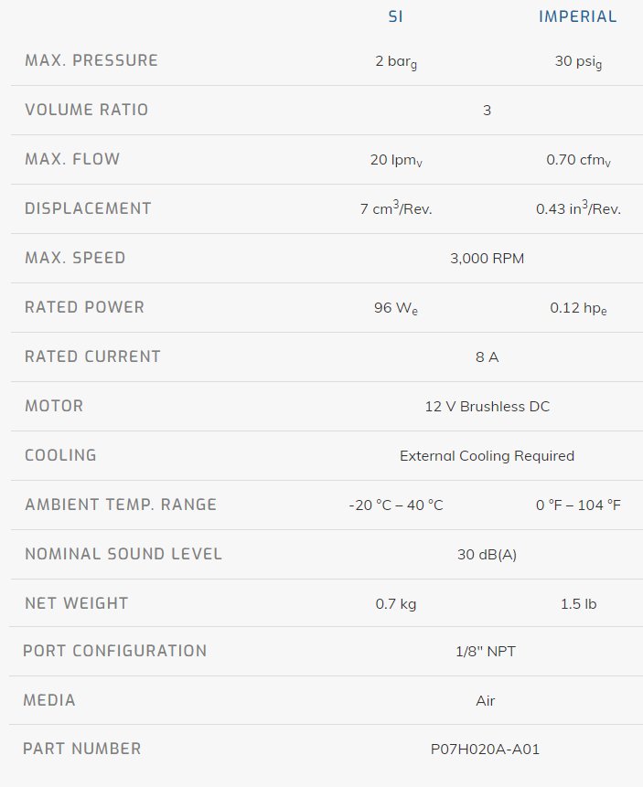Select part number P07H020A-A01
Screen dimensions: 643x787
pos(487,750)
